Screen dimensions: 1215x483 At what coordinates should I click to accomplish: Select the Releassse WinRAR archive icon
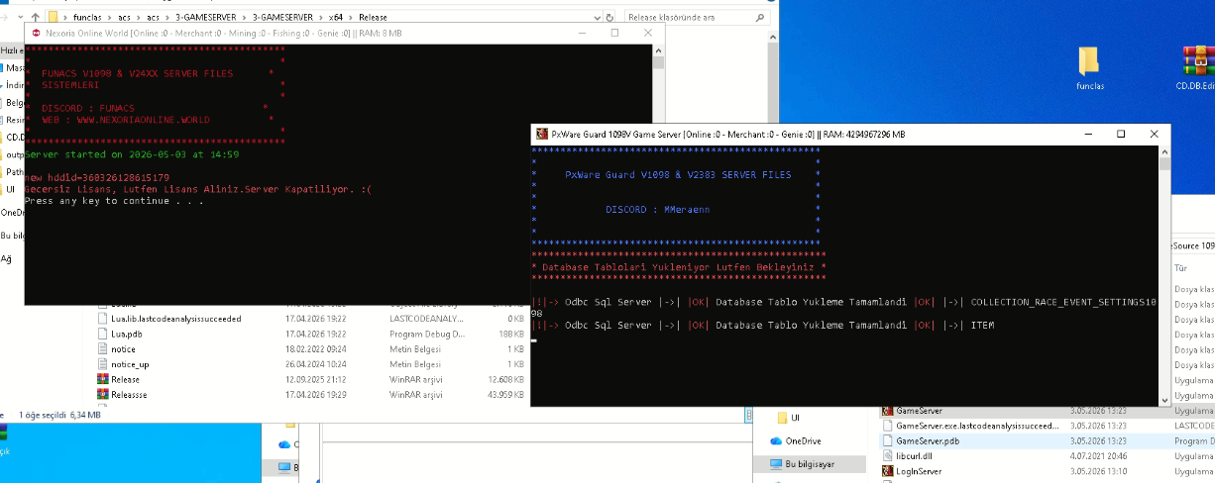(103, 394)
